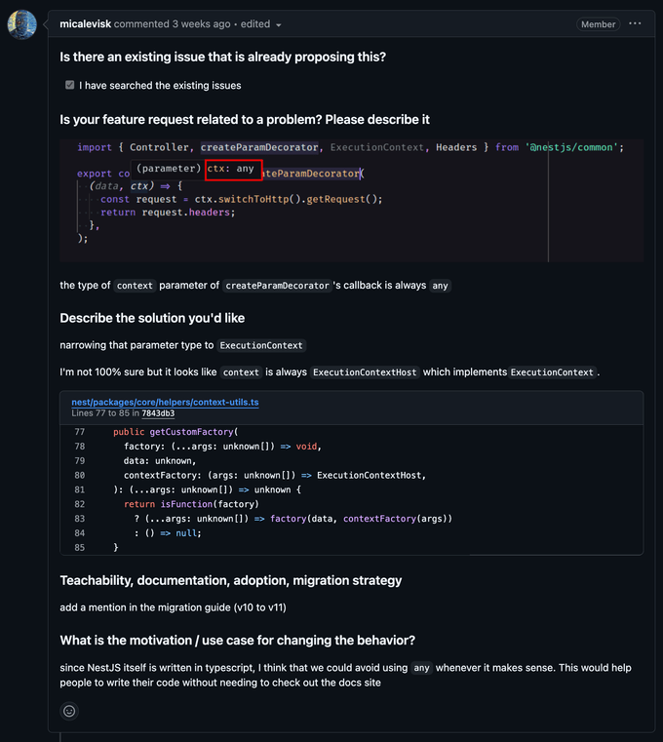Click 'Is there an existing issue' heading
This screenshot has width=663, height=742.
click(222, 58)
